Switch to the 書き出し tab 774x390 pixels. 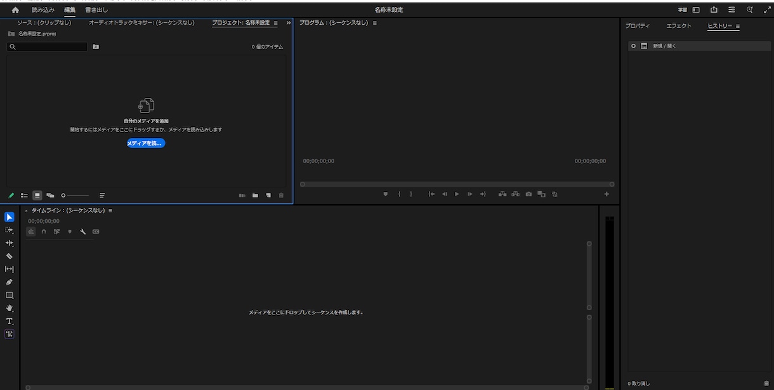96,10
